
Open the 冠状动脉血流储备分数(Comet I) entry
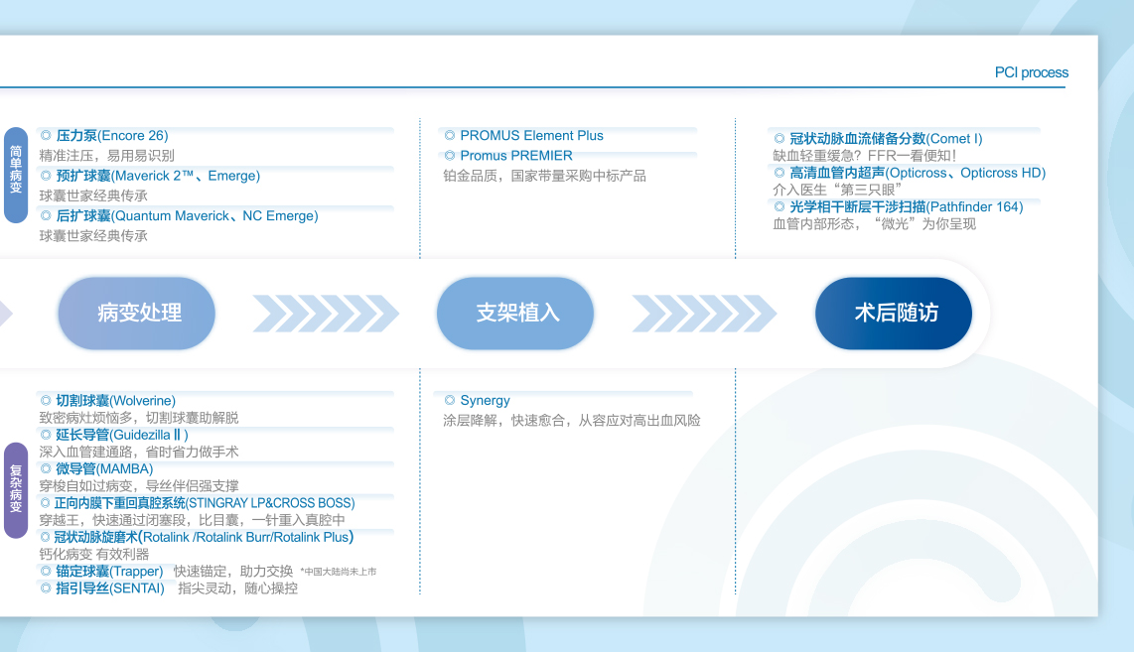tap(886, 138)
